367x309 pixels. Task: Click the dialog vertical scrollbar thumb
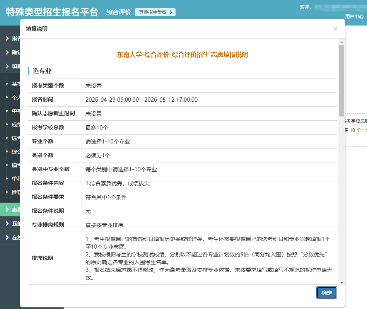(x=342, y=81)
